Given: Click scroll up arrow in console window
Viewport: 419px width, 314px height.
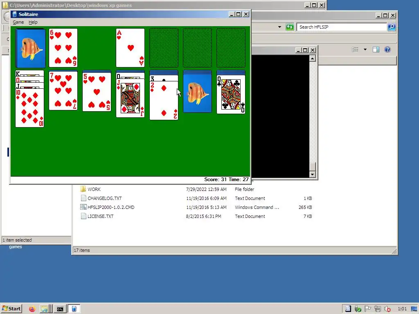Looking at the screenshot, I should [x=312, y=58].
